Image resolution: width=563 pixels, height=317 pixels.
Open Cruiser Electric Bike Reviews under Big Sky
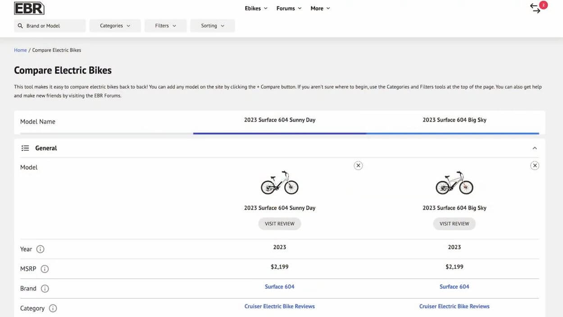coord(454,307)
